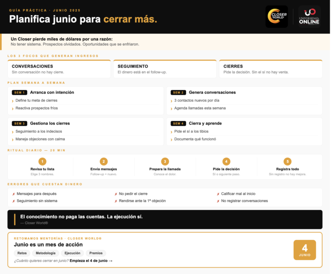Click the SEM 4 badge
331x274 pixels.
coord(178,124)
